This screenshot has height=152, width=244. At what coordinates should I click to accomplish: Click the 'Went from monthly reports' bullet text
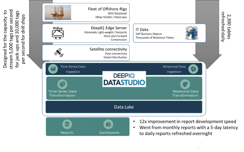pyautogui.click(x=189, y=130)
